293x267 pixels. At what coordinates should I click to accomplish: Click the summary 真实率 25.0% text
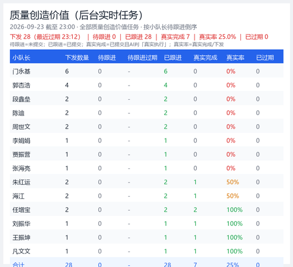[217, 37]
